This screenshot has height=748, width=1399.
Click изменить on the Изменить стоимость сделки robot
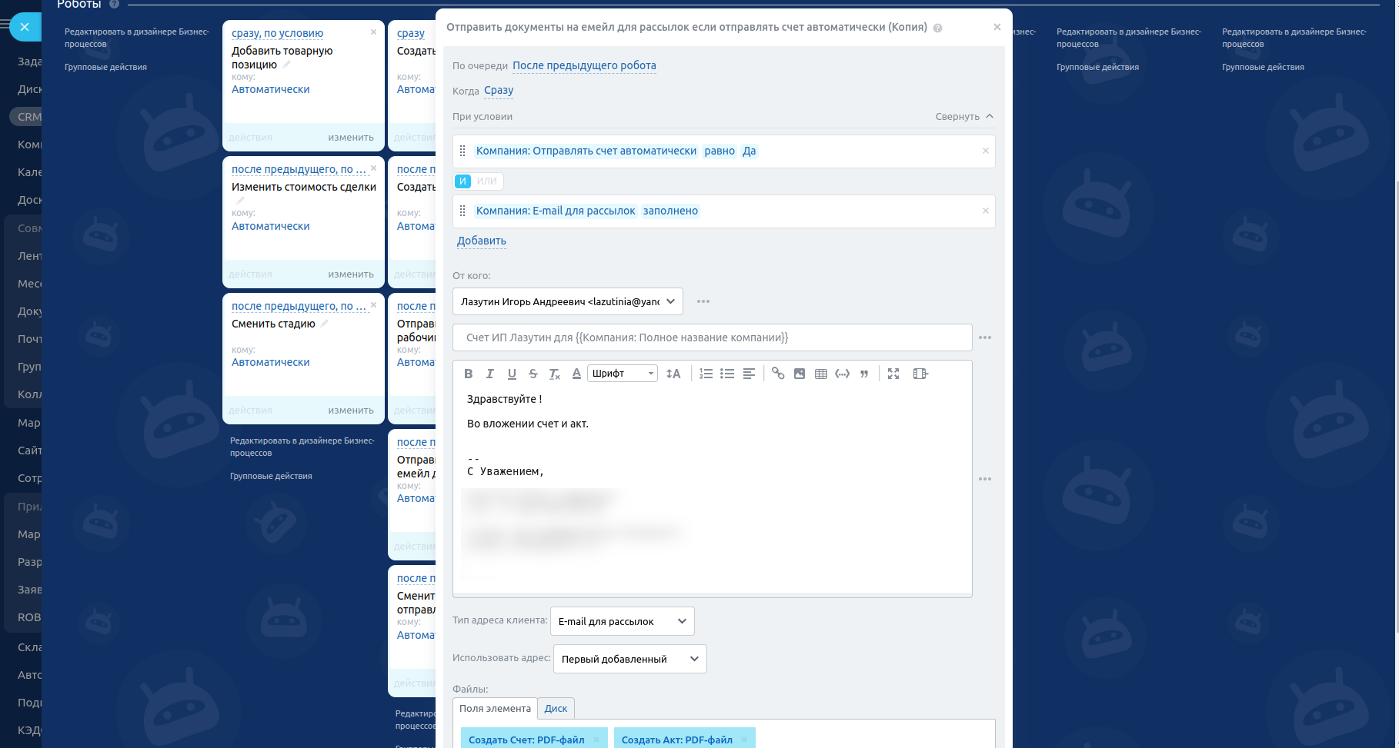pyautogui.click(x=351, y=274)
